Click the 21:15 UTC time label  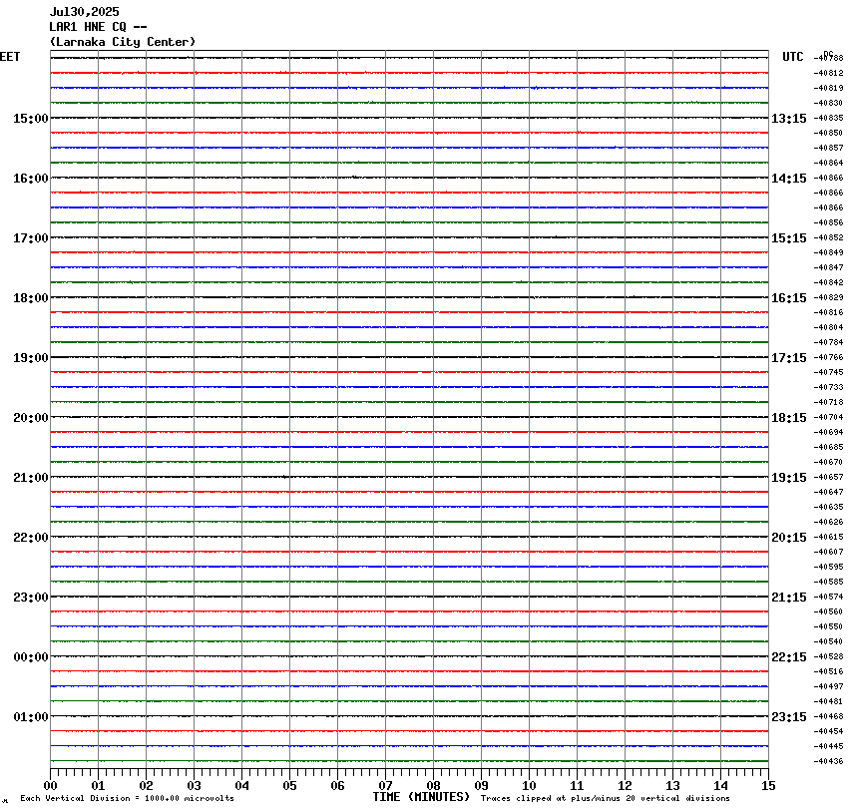point(788,598)
